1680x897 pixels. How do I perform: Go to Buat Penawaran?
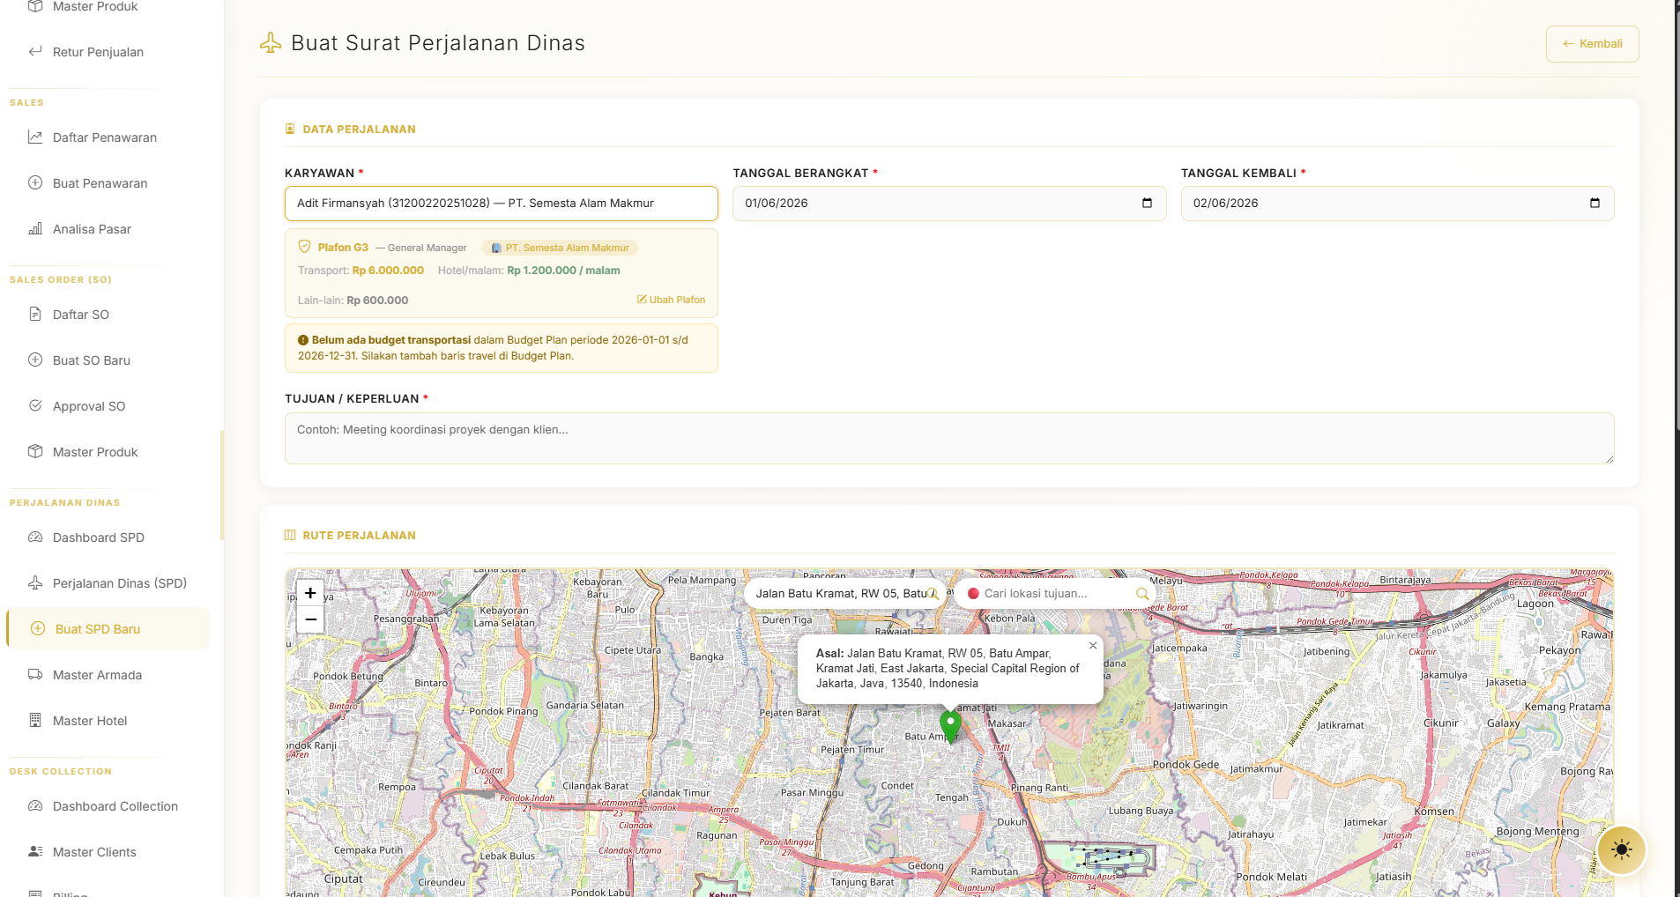point(100,183)
